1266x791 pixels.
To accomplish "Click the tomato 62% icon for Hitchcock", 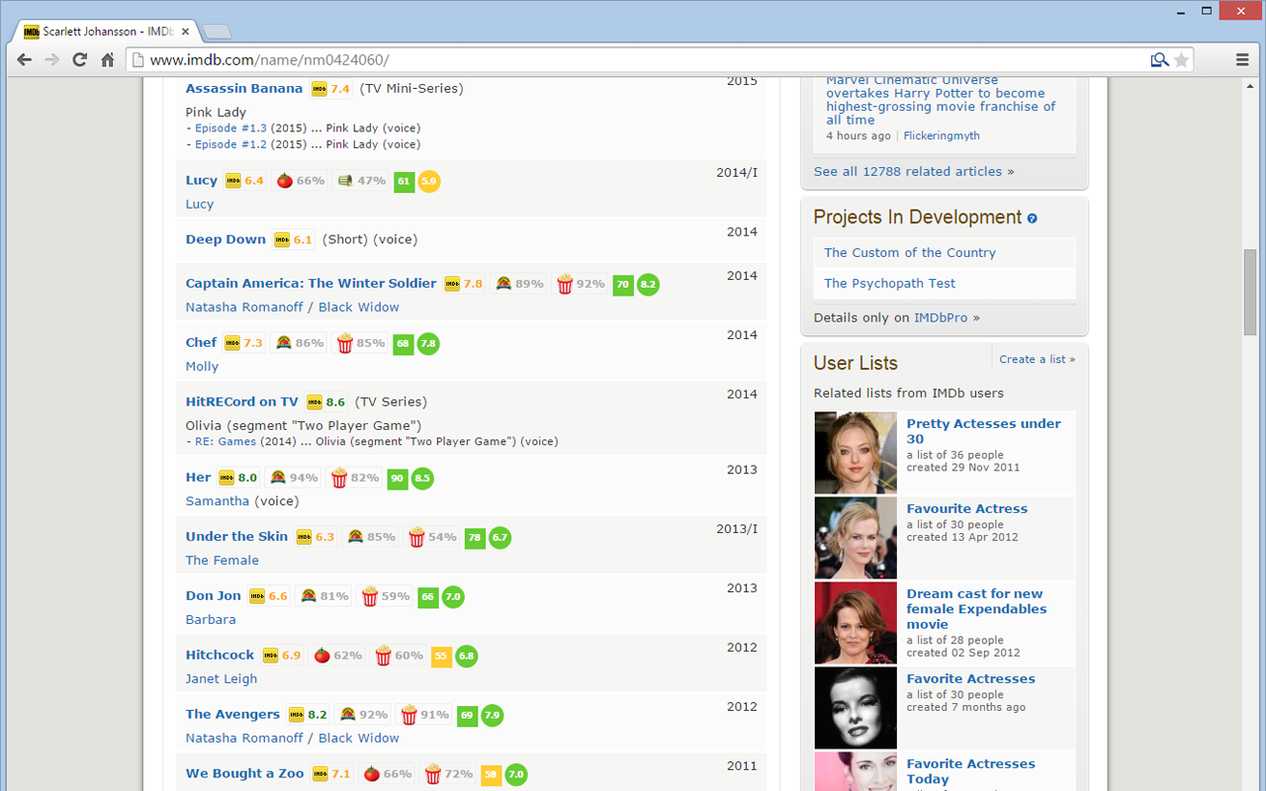I will pos(337,656).
